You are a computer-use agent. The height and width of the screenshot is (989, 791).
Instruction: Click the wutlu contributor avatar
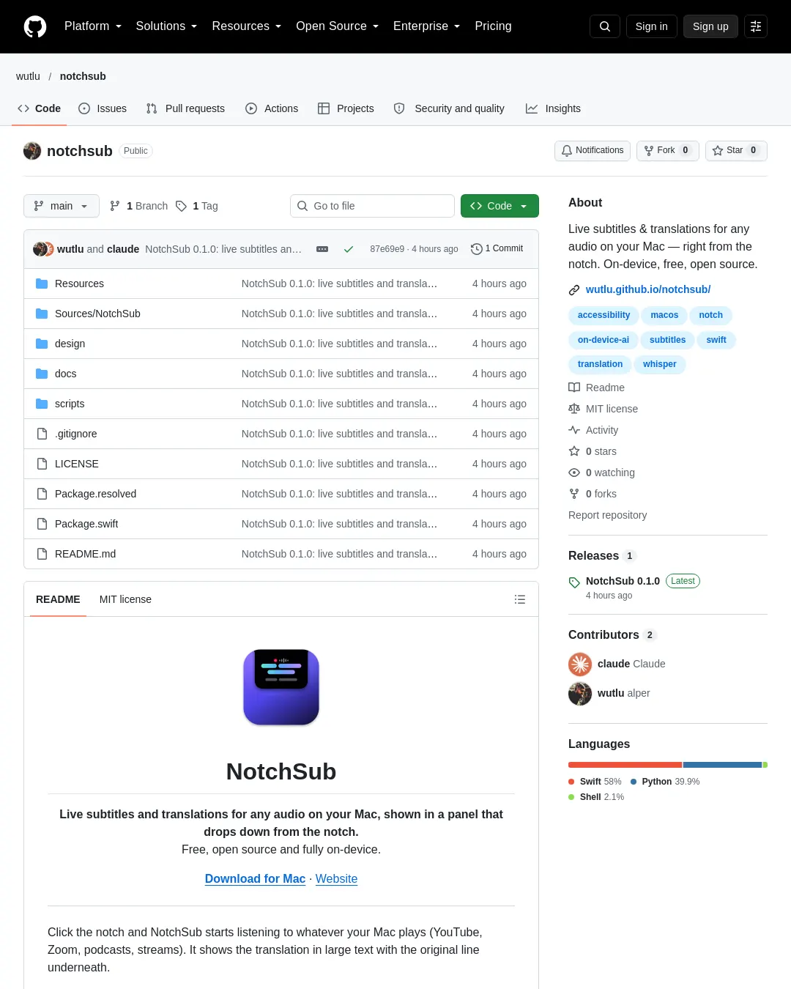pos(580,693)
